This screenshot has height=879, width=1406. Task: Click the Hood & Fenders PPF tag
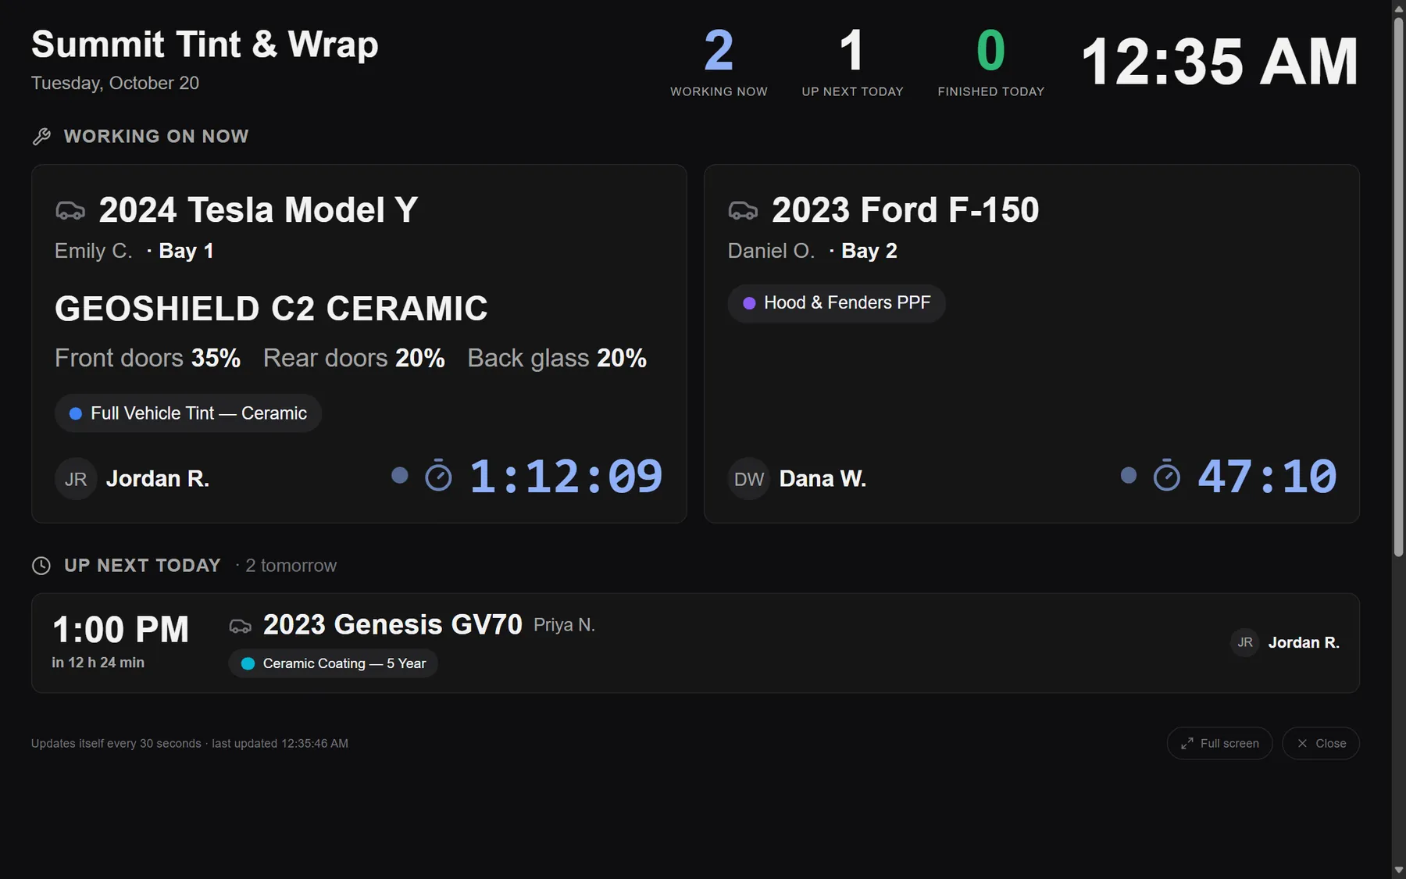(x=837, y=303)
